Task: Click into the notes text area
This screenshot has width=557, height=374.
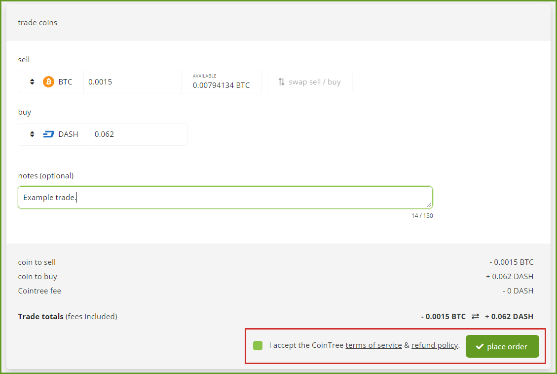Action: pos(225,198)
